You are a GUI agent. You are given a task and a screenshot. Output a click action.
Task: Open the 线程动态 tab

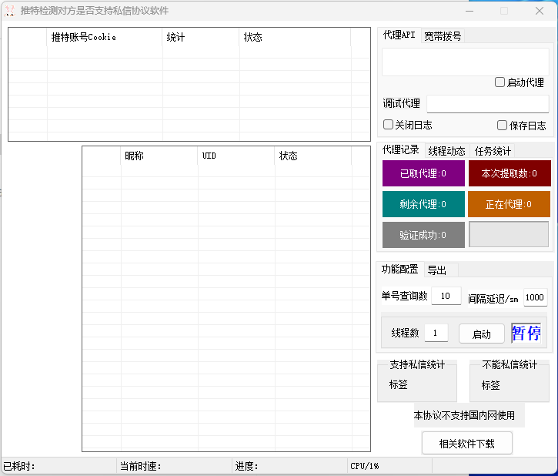(x=446, y=151)
